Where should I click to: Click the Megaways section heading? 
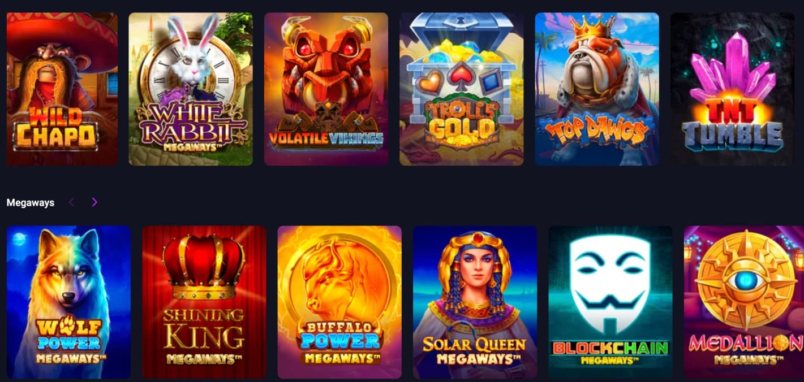[x=31, y=202]
